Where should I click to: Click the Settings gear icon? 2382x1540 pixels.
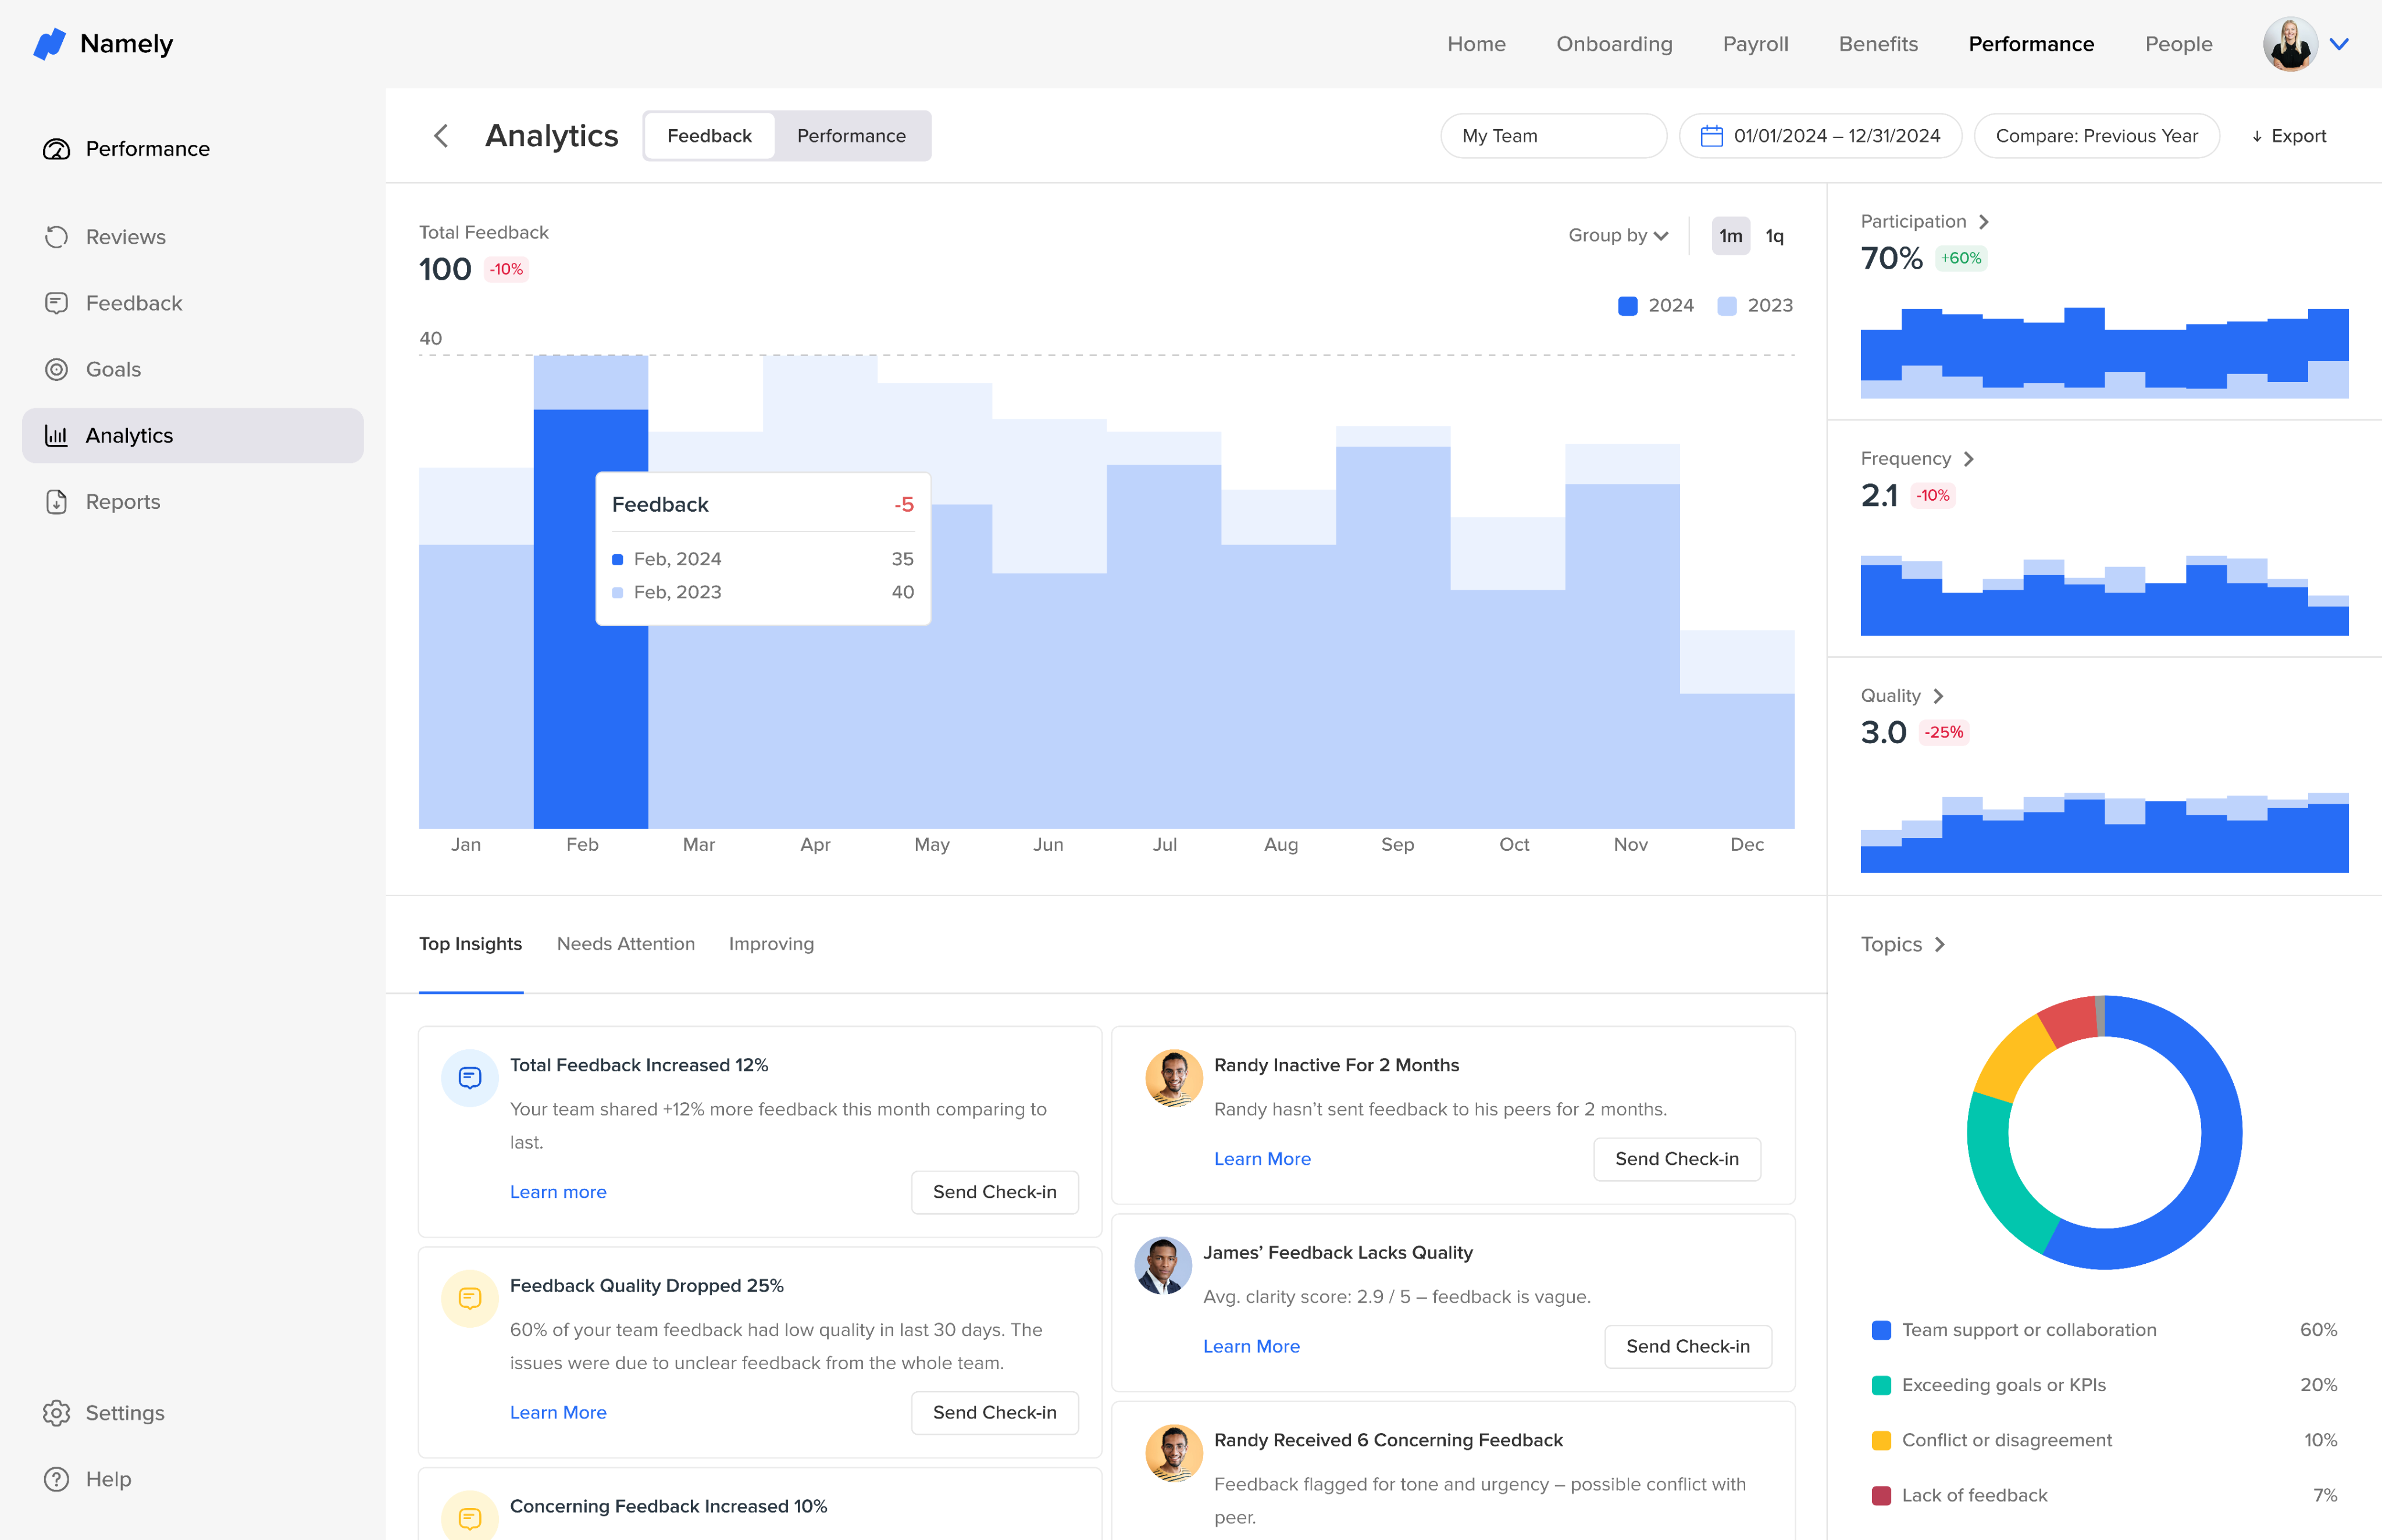coord(56,1413)
